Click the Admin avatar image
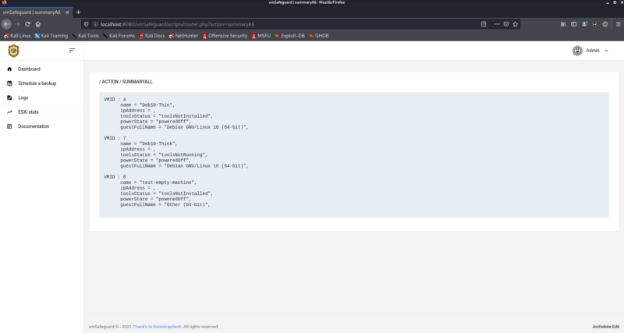 pos(577,51)
